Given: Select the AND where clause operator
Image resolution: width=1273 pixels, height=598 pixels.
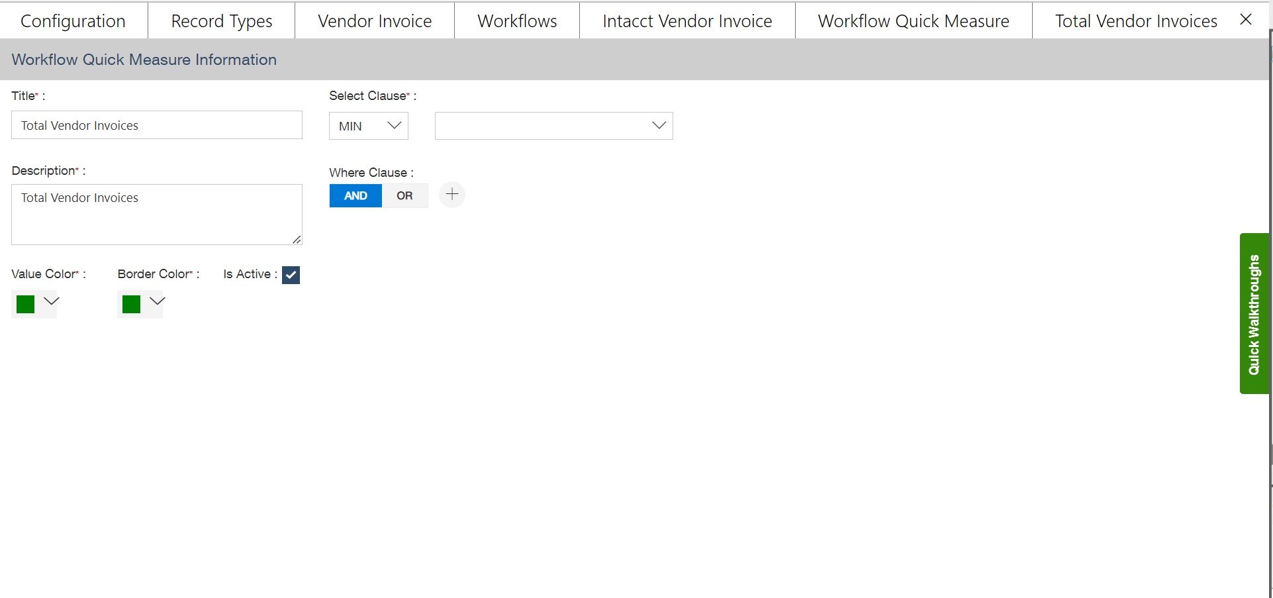Looking at the screenshot, I should tap(355, 195).
